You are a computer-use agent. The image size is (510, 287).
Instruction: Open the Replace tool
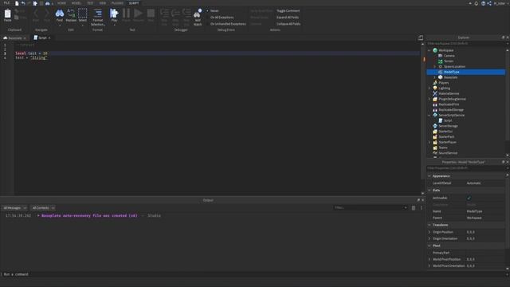coord(71,14)
